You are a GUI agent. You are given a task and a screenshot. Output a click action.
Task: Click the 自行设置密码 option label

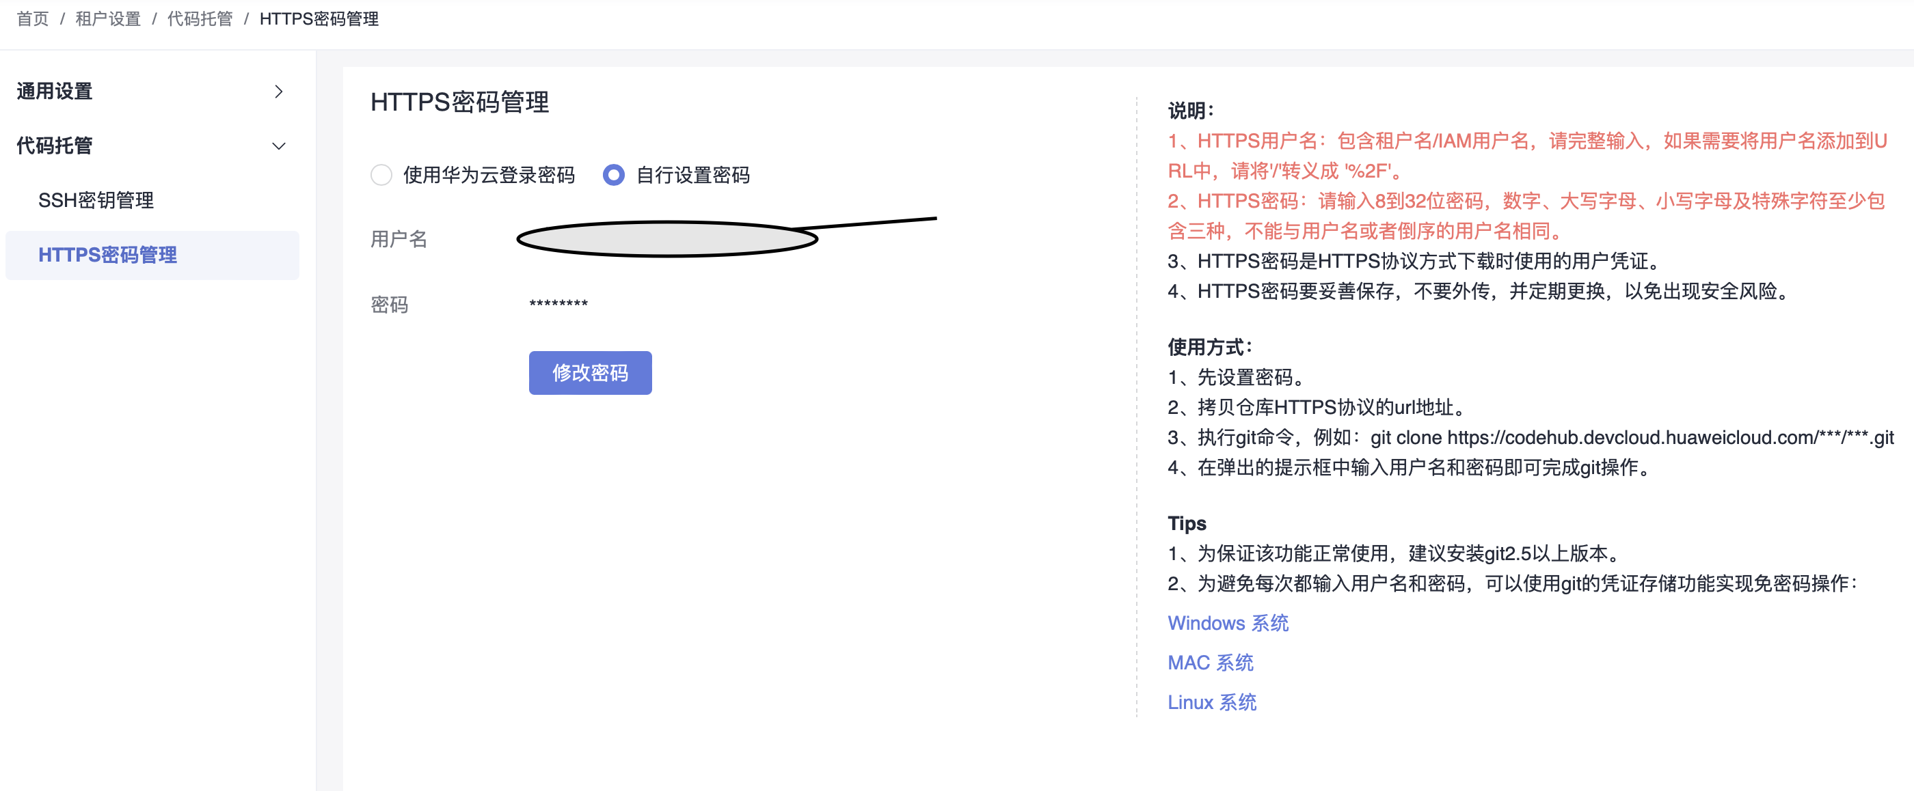[x=692, y=176]
